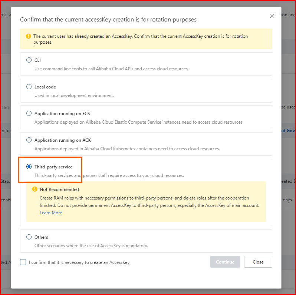Click the 'Used in local development environment' text
This screenshot has height=295, width=296.
74,95
